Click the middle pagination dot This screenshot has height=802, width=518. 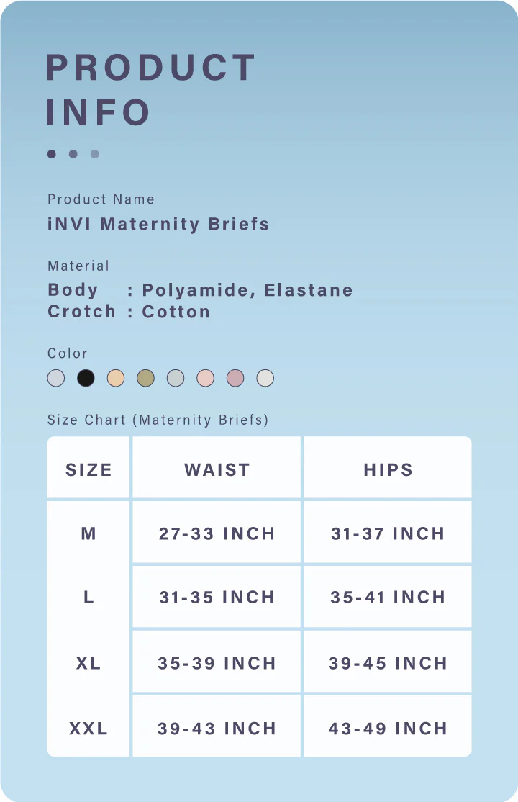(73, 154)
